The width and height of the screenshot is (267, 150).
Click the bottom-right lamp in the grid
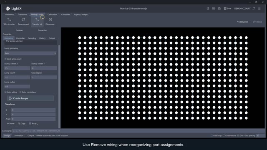tap(246, 118)
